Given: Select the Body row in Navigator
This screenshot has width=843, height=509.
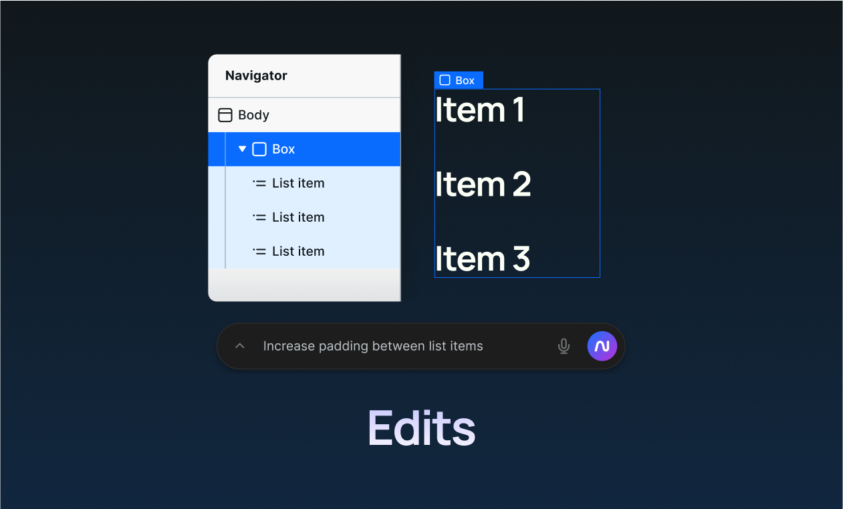Looking at the screenshot, I should (304, 115).
